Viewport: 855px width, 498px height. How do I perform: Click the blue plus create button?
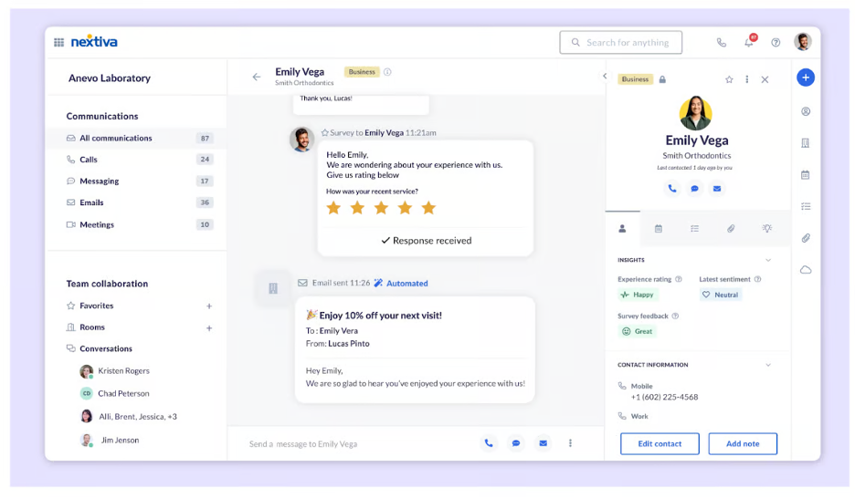[x=806, y=78]
